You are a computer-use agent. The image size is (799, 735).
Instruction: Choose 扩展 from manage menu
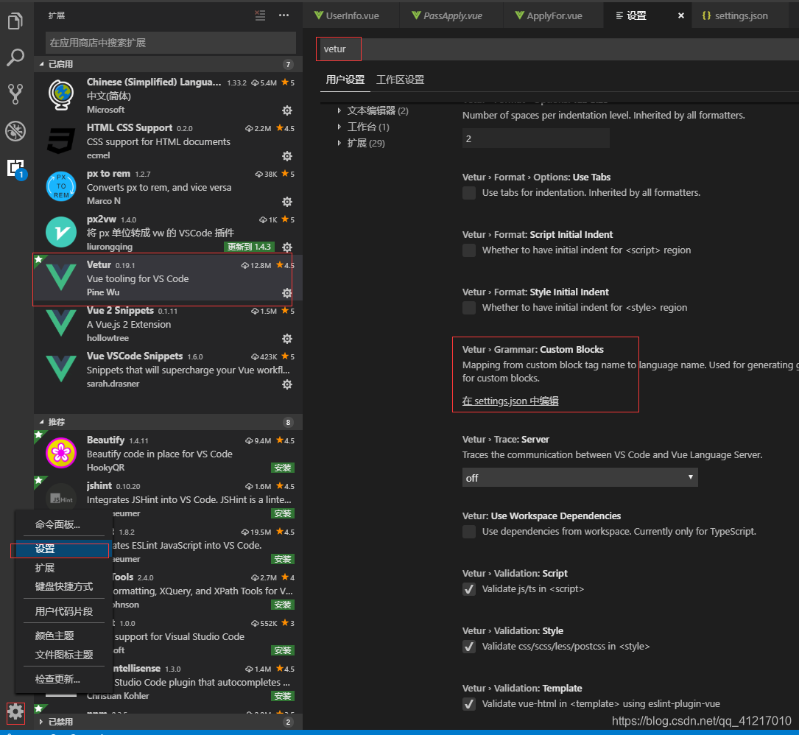coord(63,568)
